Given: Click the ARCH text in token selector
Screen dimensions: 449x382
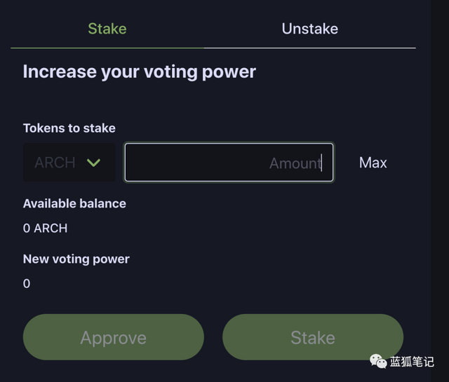Looking at the screenshot, I should pos(55,163).
